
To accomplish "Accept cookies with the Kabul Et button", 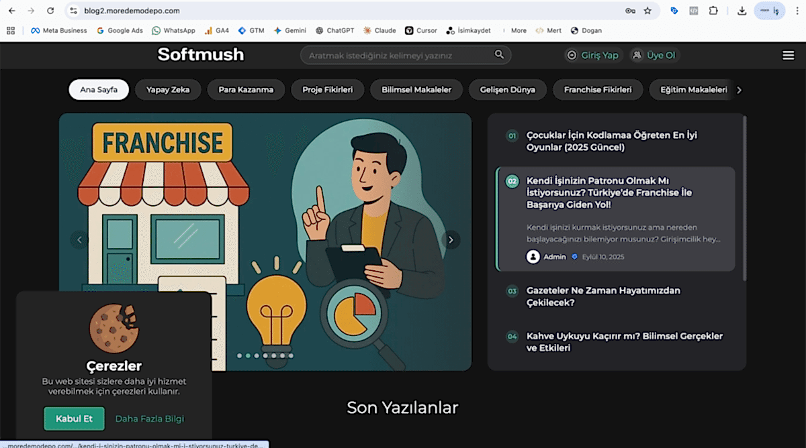I will [74, 418].
